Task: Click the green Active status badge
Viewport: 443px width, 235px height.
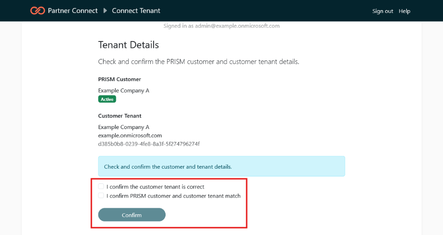Action: [107, 99]
